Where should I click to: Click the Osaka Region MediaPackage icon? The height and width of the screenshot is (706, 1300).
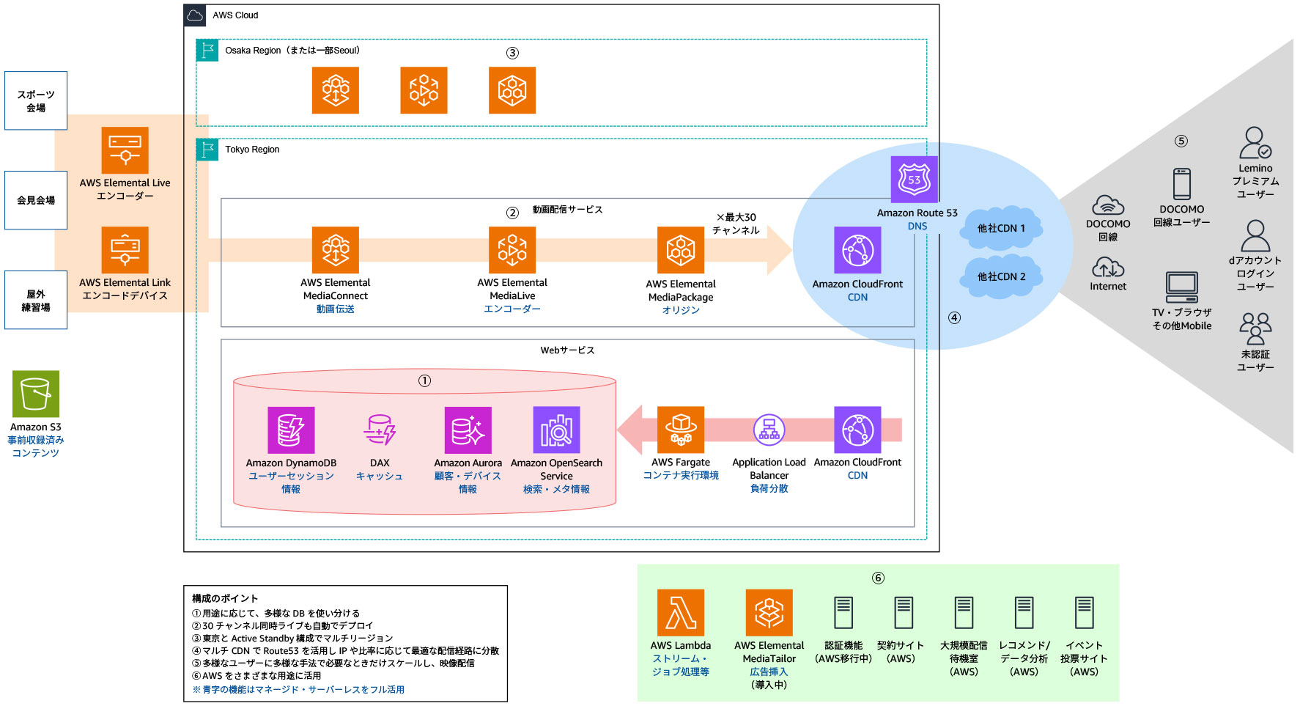(x=512, y=90)
